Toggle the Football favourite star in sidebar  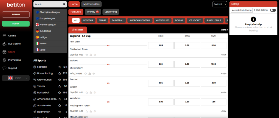click(x=59, y=67)
